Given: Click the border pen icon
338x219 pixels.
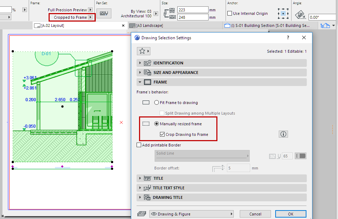Looking at the screenshot, I should tap(279, 156).
